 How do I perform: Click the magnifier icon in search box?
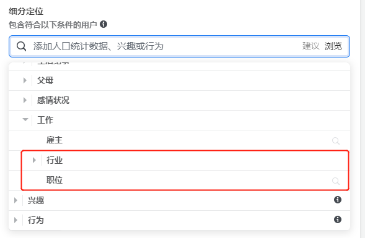click(21, 46)
